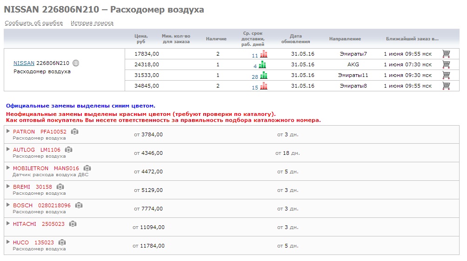Click price от 11784,00

pos(149,246)
